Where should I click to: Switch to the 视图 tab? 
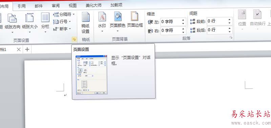click(72, 6)
